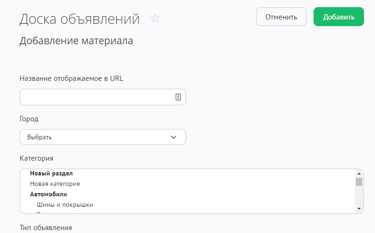Click the category list scroll down arrow
This screenshot has height=233, width=375.
359,209
